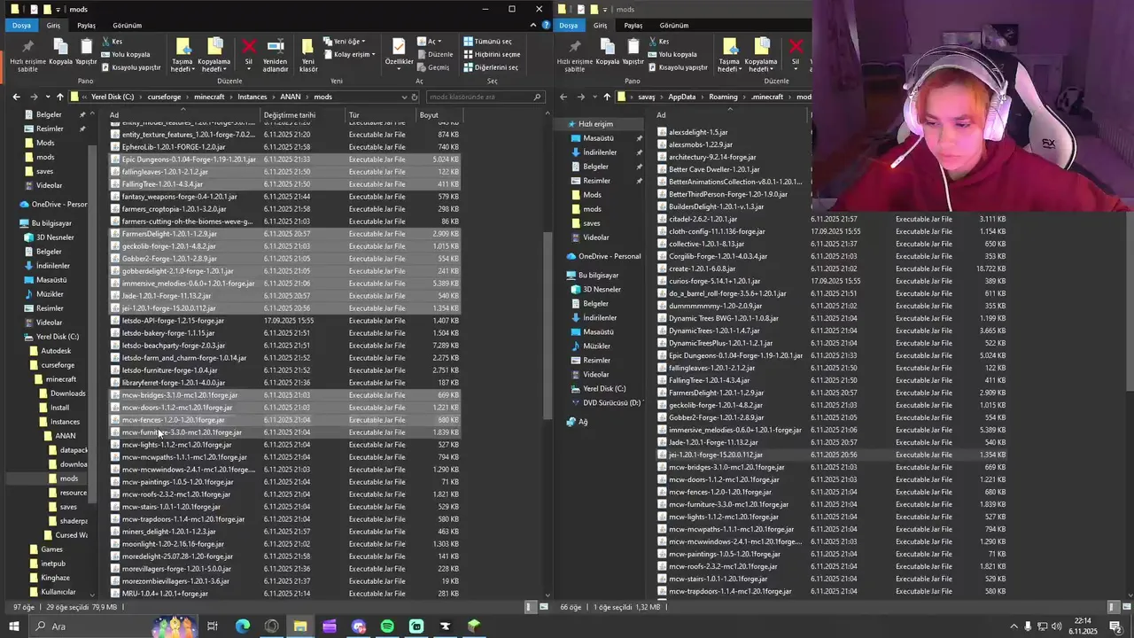
Task: Open Paylaş tab in left window
Action: point(86,25)
